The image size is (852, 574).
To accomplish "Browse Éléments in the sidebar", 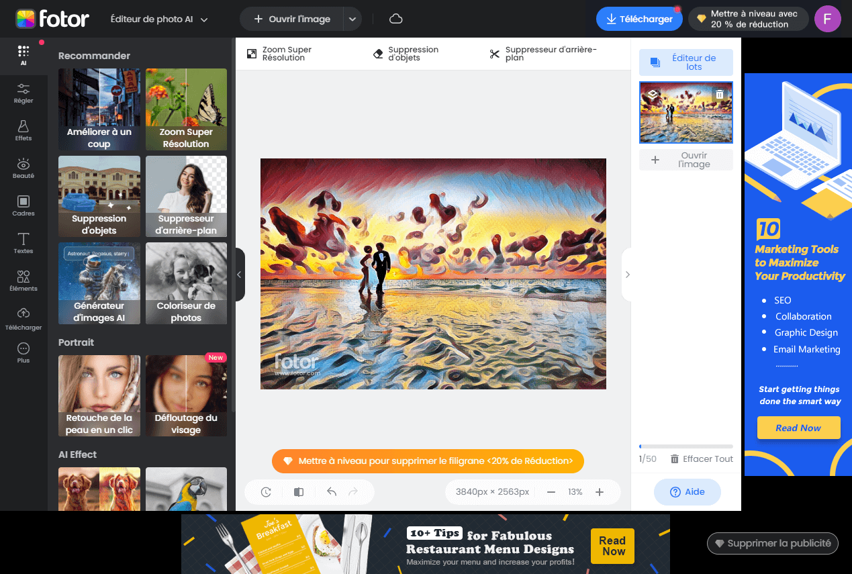I will [23, 281].
